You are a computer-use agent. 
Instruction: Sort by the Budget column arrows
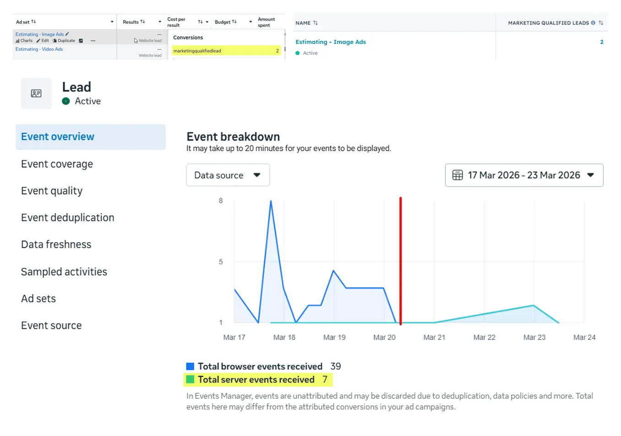click(234, 22)
